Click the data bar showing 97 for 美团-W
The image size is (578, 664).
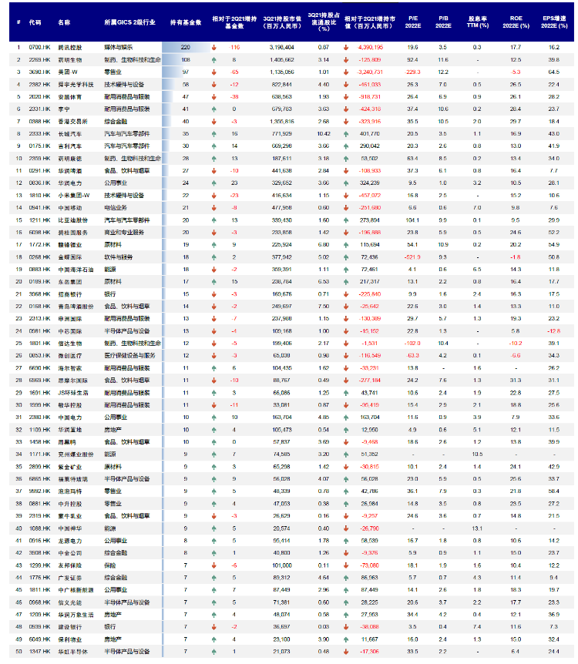[173, 72]
